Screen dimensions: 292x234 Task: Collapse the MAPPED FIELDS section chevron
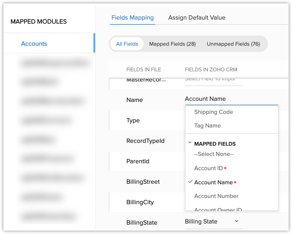point(190,143)
